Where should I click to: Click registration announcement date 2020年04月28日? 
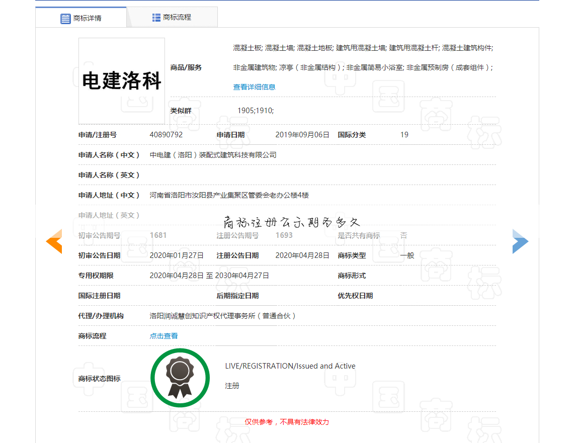[302, 255]
